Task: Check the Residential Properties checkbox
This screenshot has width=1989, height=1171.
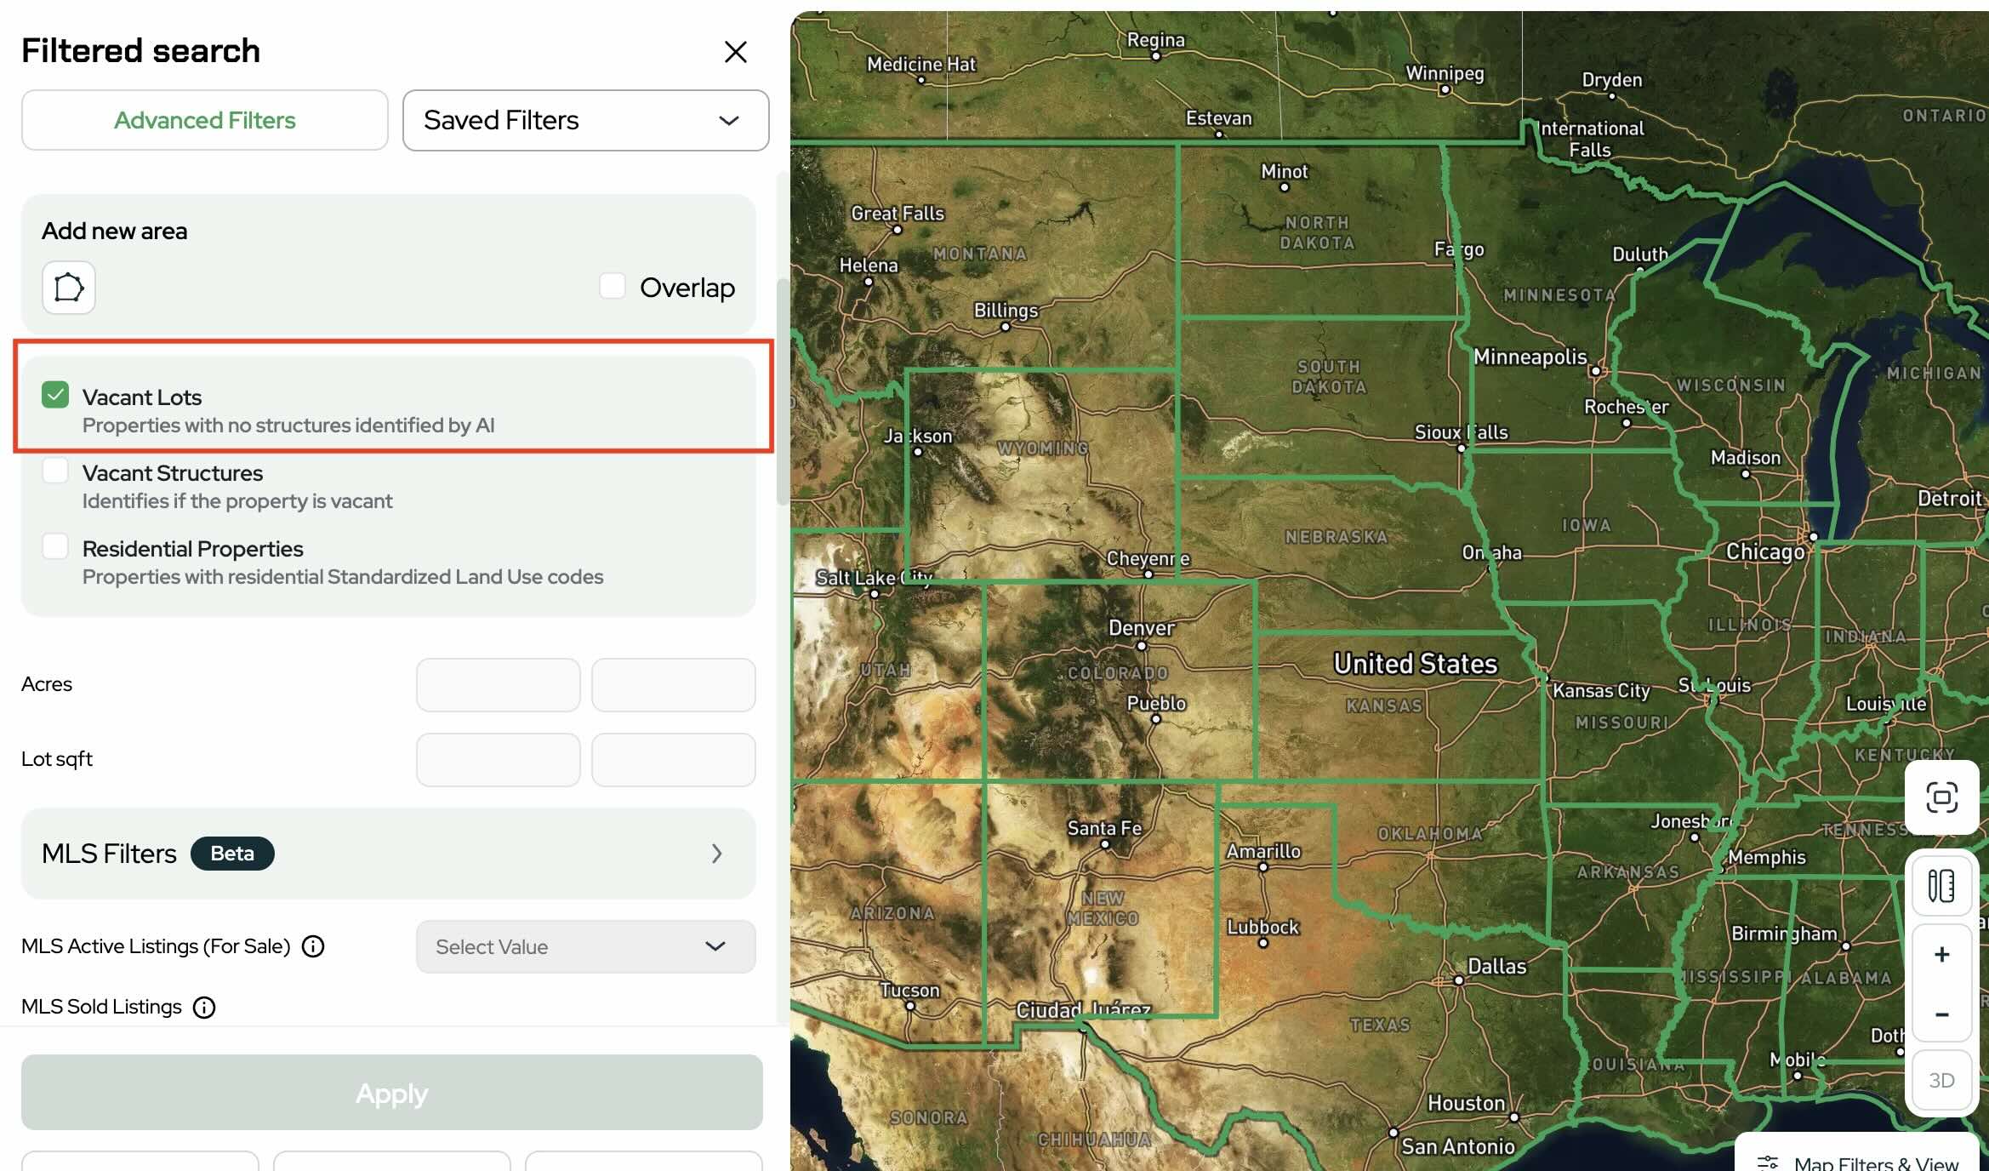Action: pos(55,546)
